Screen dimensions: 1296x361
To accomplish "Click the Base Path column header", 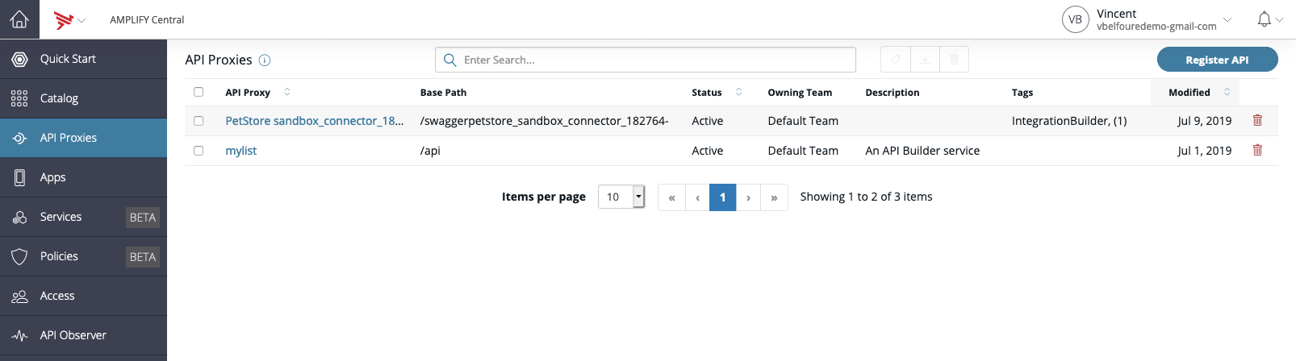I will pyautogui.click(x=443, y=93).
